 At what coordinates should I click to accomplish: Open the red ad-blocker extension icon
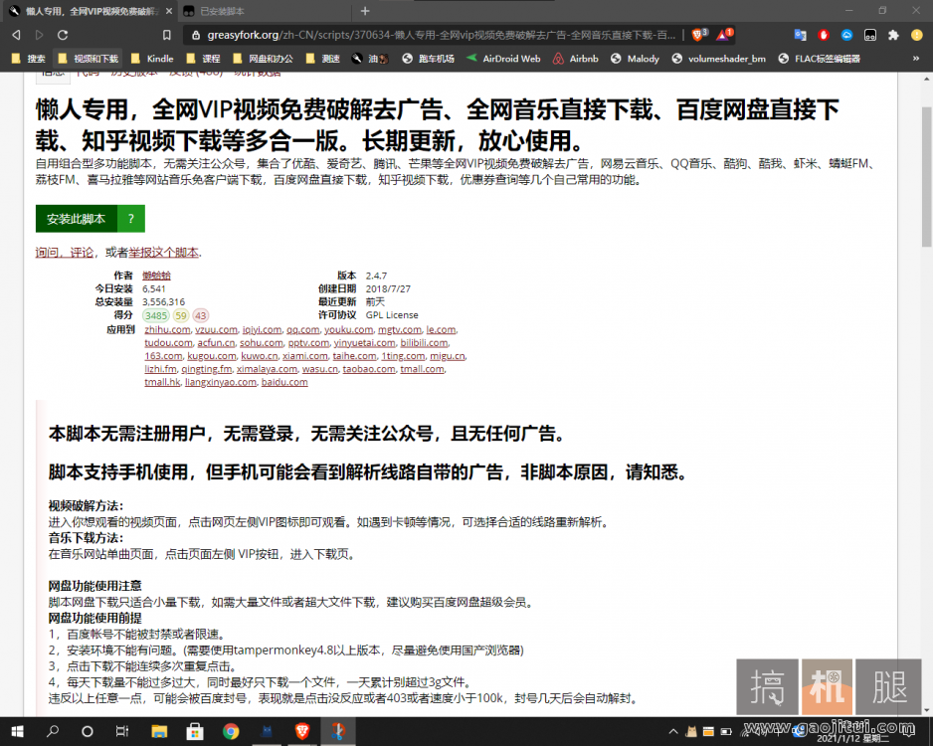click(x=824, y=35)
